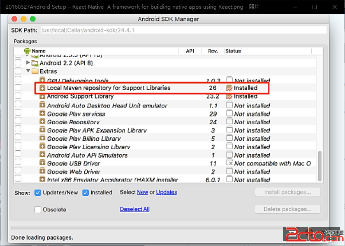Image resolution: width=345 pixels, height=246 pixels.
Task: Check the Google Web Driver package checkbox
Action: click(18, 170)
